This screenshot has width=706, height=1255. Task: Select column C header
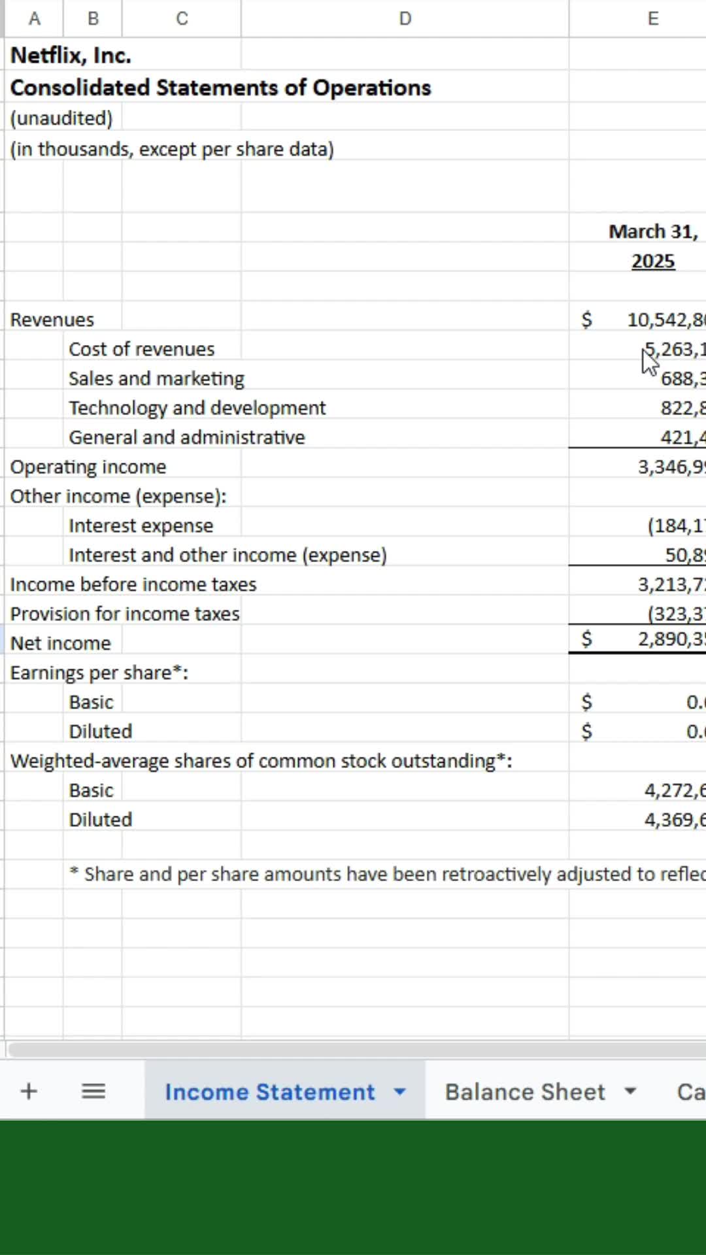[182, 18]
